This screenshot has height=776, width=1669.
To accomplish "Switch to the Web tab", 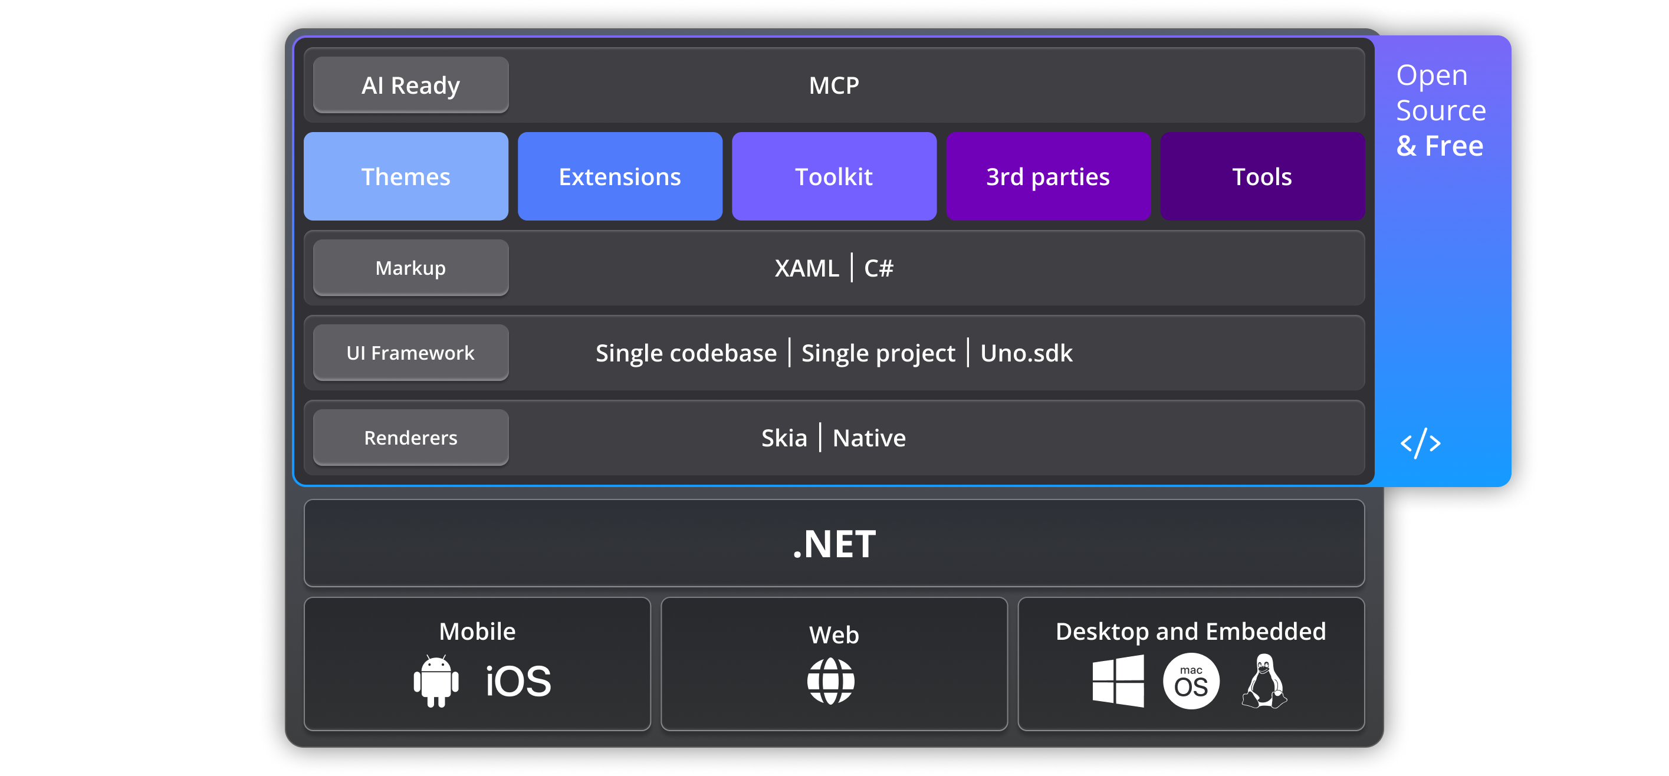I will [x=834, y=636].
